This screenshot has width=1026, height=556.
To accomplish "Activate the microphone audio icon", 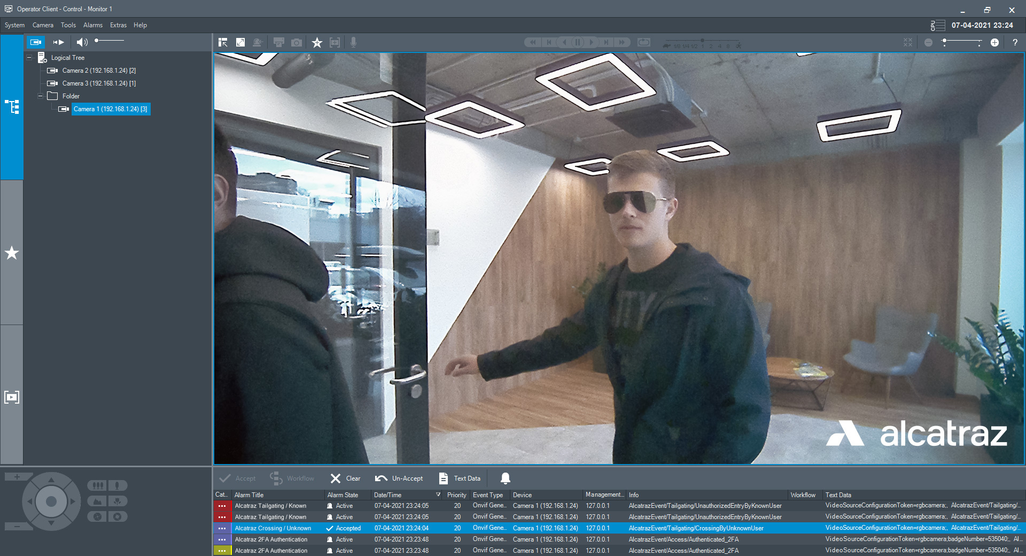I will 353,42.
